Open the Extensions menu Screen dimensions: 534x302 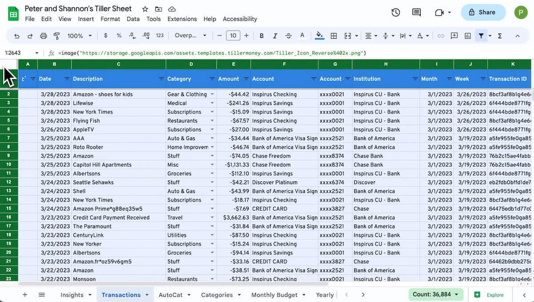pyautogui.click(x=182, y=19)
